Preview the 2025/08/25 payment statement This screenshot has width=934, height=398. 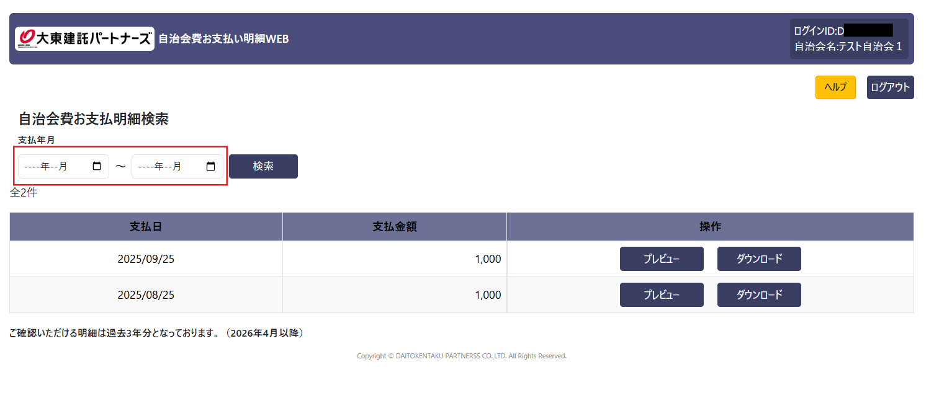(x=661, y=295)
